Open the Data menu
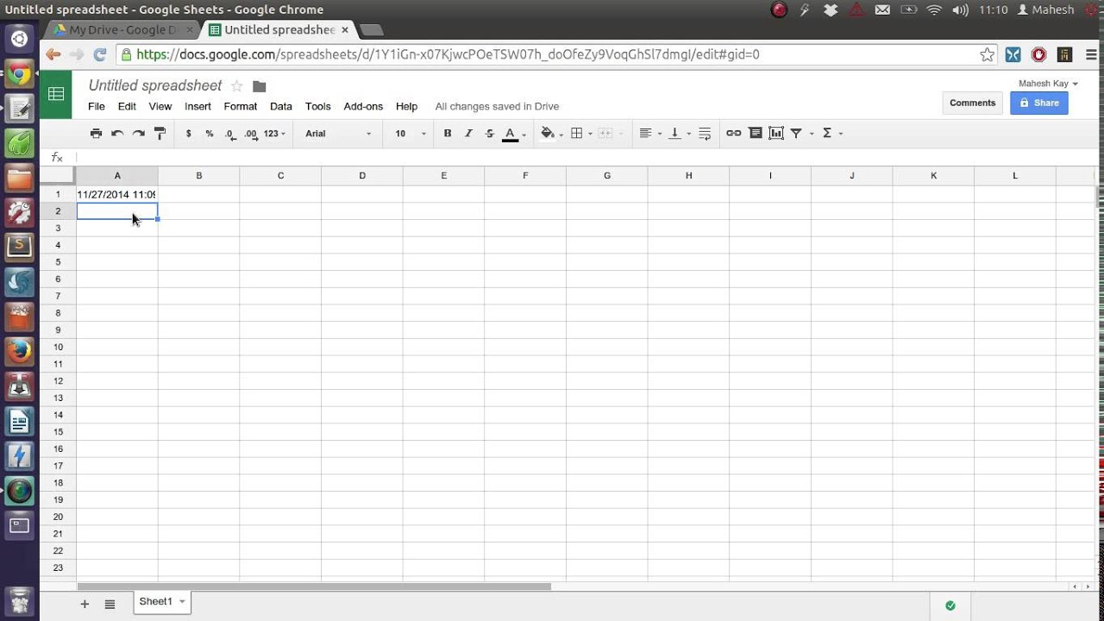The width and height of the screenshot is (1104, 621). point(281,107)
